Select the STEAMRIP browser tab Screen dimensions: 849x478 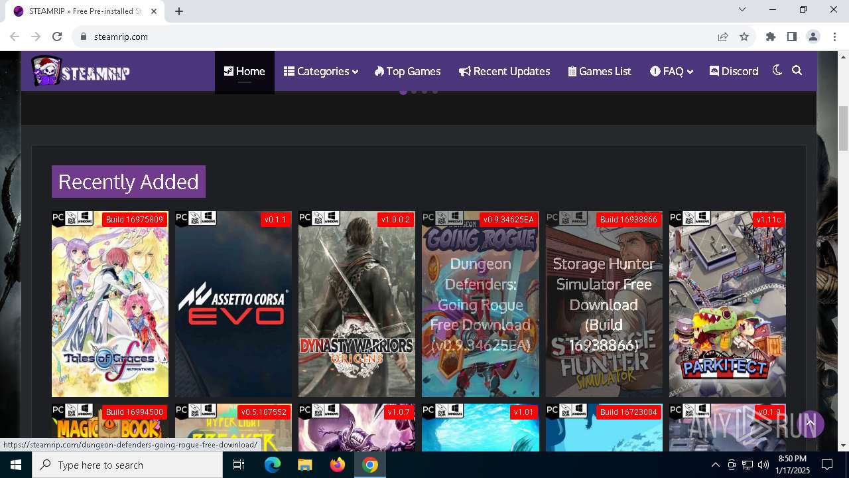tap(86, 11)
